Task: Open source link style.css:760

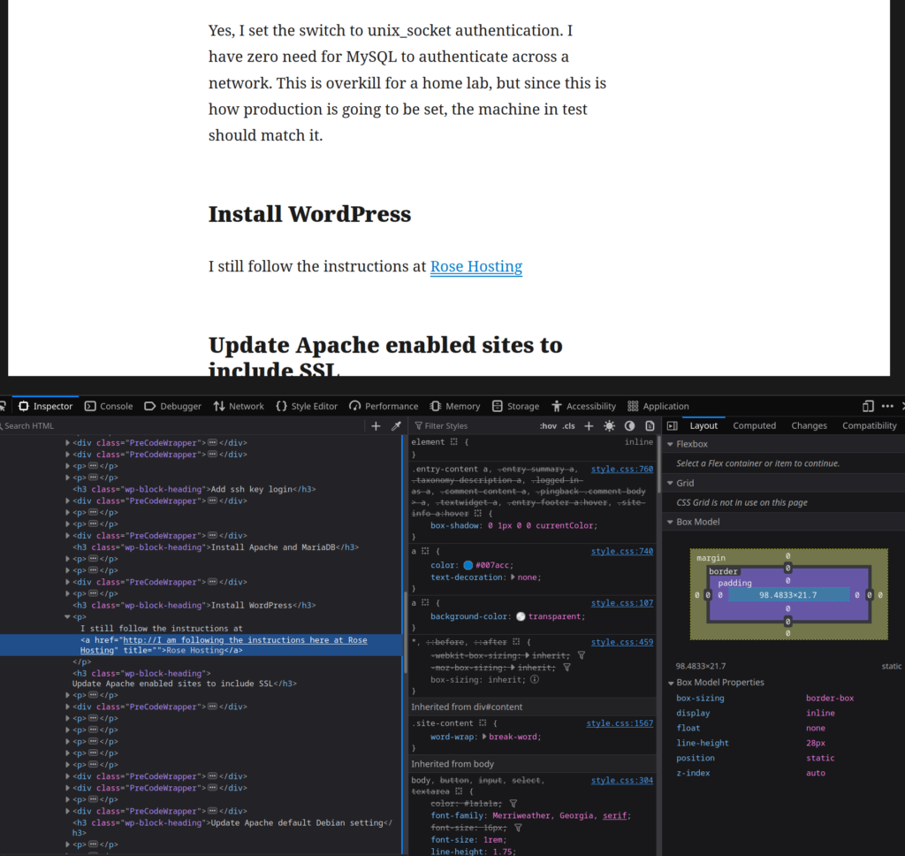Action: click(621, 469)
